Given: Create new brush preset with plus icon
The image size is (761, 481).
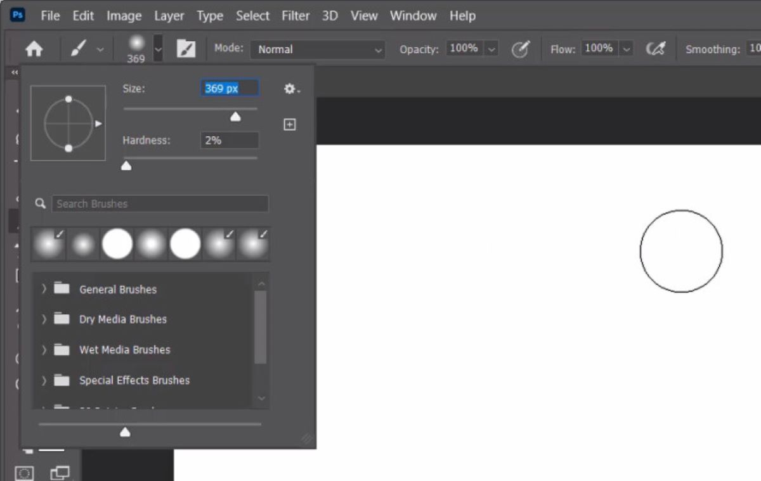Looking at the screenshot, I should click(x=289, y=125).
